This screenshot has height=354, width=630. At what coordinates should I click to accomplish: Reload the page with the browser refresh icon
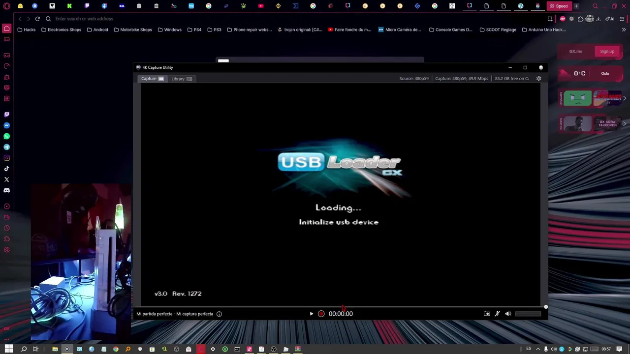(x=37, y=19)
